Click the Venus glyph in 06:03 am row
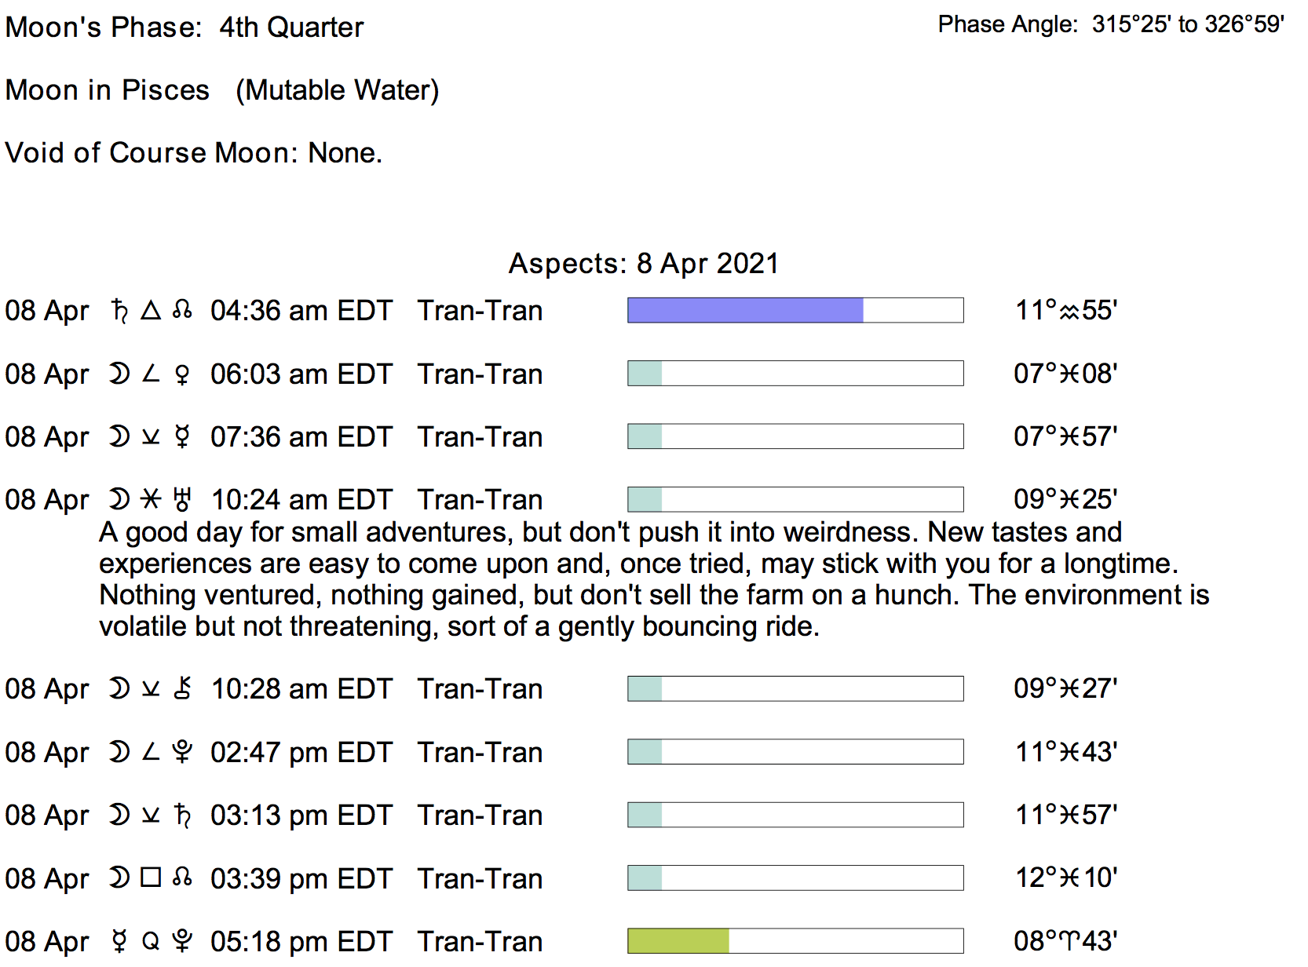The width and height of the screenshot is (1308, 967). 182,374
